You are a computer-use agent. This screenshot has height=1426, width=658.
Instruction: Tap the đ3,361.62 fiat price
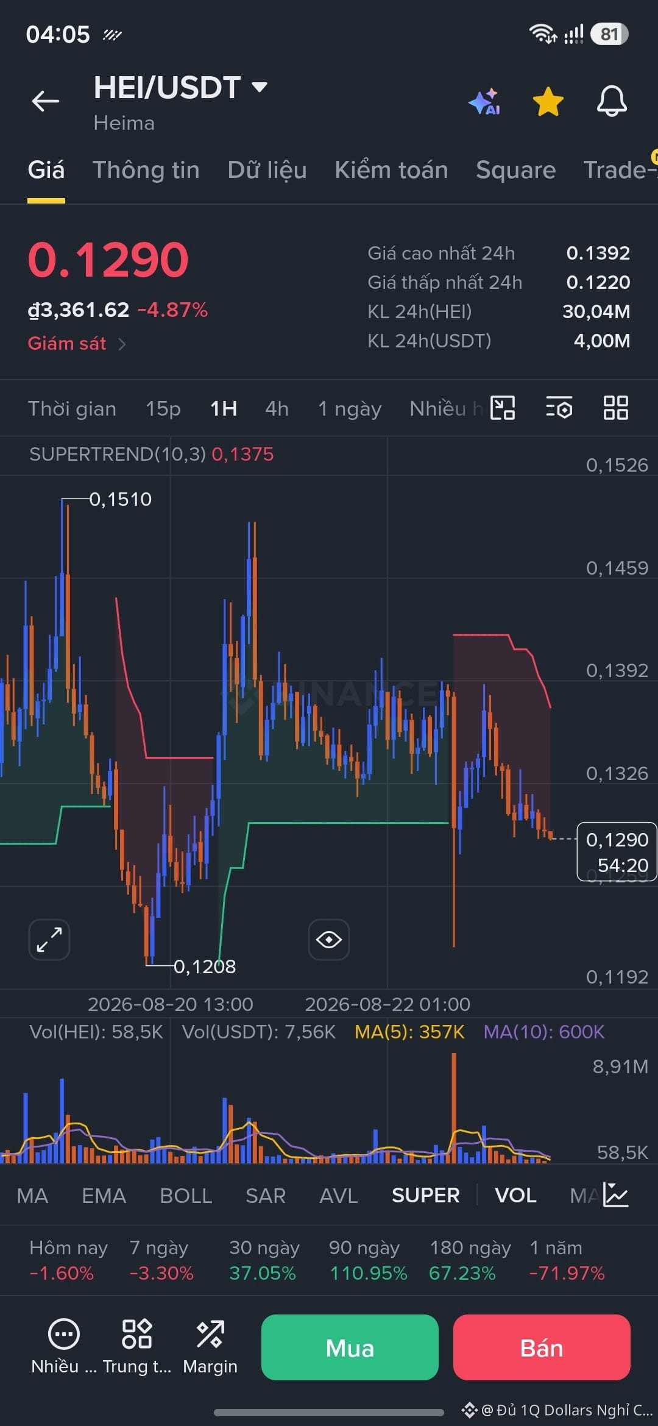coord(79,310)
